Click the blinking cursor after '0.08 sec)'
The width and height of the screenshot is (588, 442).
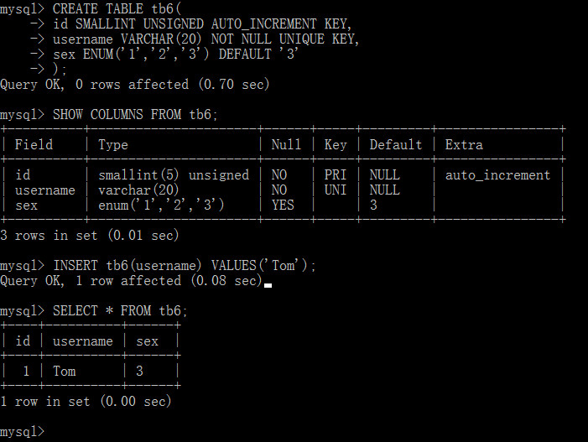tap(268, 285)
